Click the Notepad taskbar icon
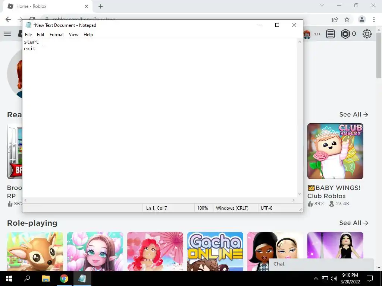Image resolution: width=382 pixels, height=286 pixels. (82, 279)
